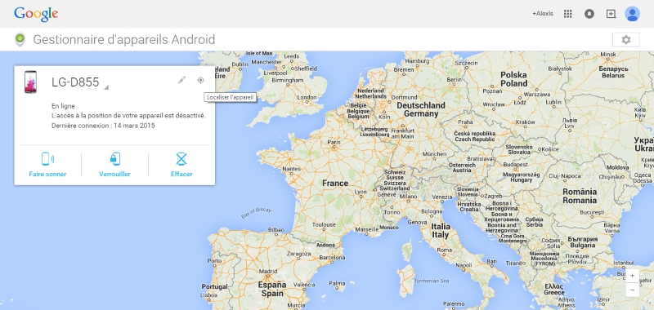Click the LG-D855 device name
This screenshot has height=310, width=654.
tap(75, 82)
